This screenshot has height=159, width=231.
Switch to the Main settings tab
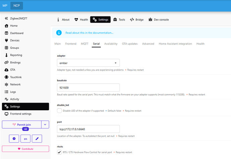tap(58, 44)
